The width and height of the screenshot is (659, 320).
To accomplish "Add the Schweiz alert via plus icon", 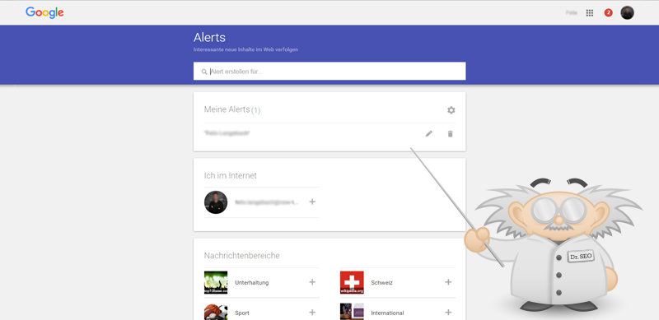I will (448, 282).
